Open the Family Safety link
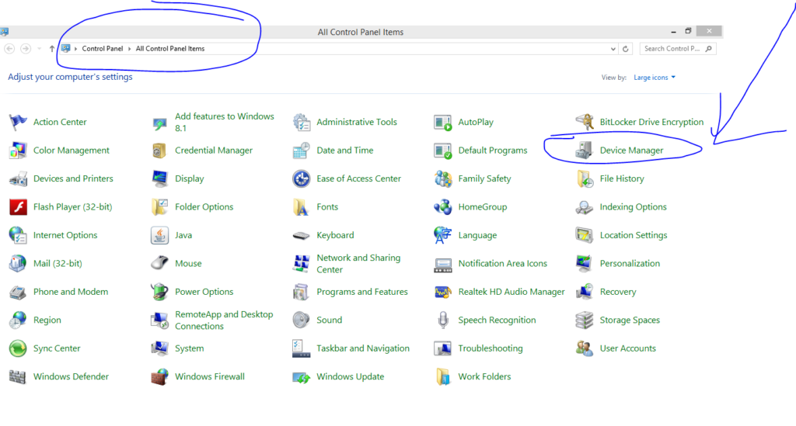 point(484,178)
